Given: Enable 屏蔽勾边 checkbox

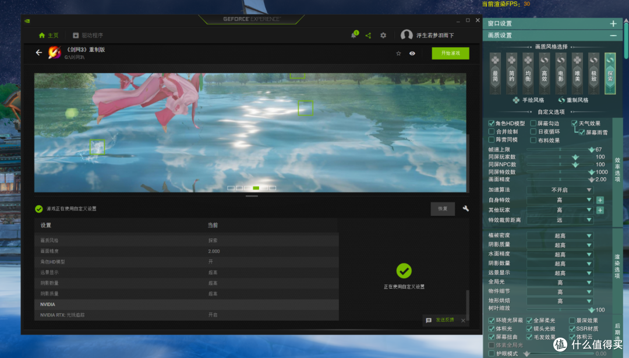Looking at the screenshot, I should pyautogui.click(x=533, y=123).
